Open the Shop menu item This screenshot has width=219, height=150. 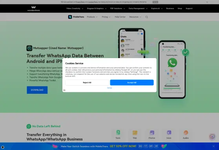coord(180,9)
